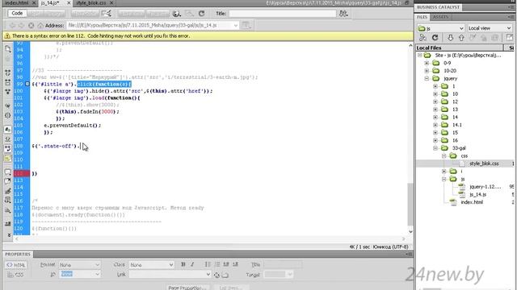The width and height of the screenshot is (517, 290).
Task: Collapse the 33-gal folder
Action: 435,148
